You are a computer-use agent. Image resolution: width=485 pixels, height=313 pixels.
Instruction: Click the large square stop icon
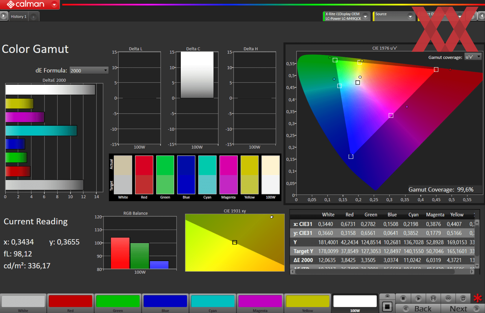click(x=387, y=307)
